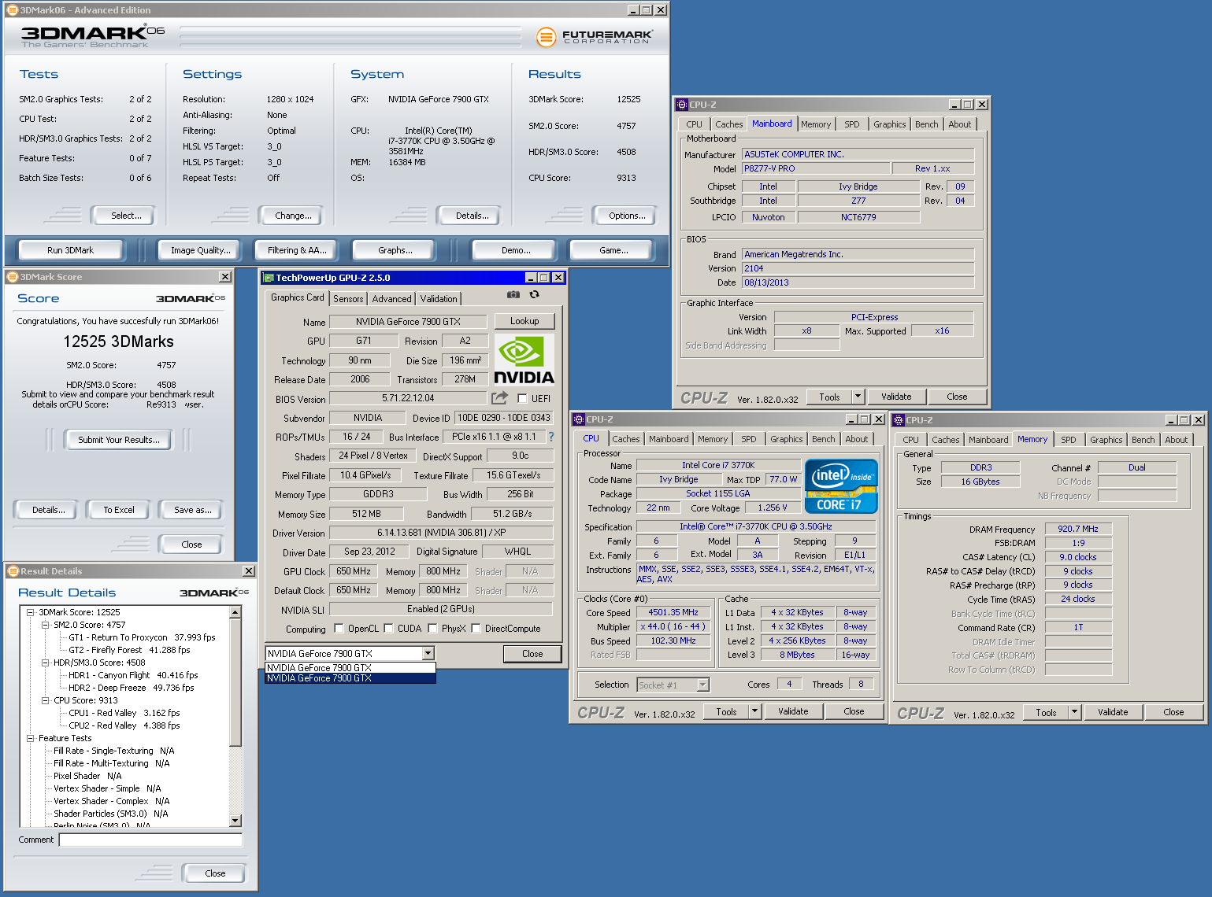Click the blue bus interface question mark
Viewport: 1212px width, 897px height.
coord(551,437)
